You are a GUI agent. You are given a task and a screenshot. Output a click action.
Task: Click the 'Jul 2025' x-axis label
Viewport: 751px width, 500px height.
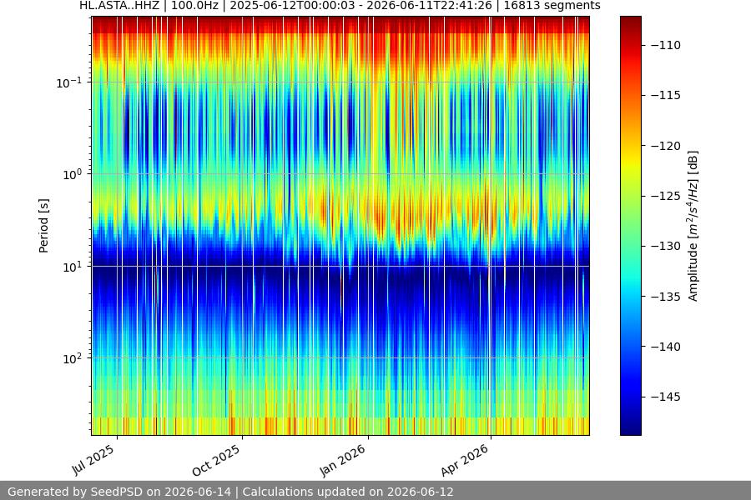pyautogui.click(x=93, y=460)
